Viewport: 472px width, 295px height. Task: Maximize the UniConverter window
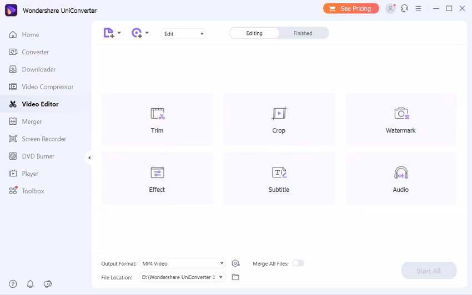coord(449,8)
